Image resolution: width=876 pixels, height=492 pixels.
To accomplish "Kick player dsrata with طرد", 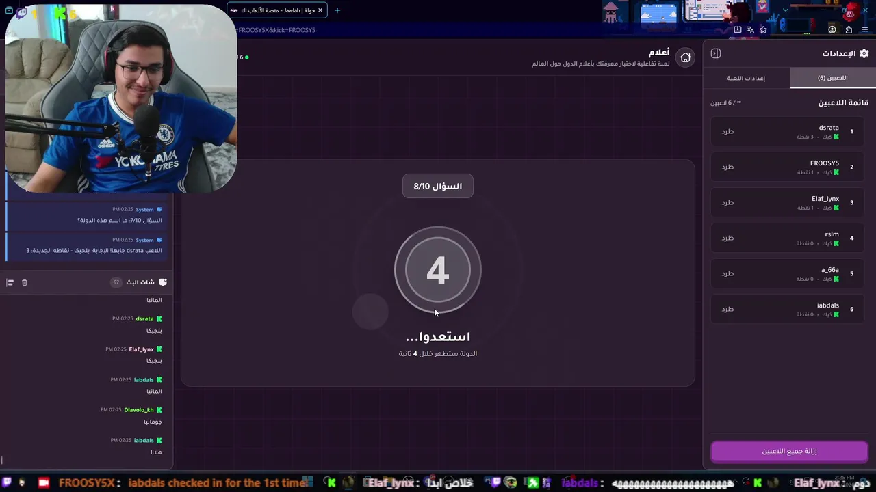I will [727, 131].
